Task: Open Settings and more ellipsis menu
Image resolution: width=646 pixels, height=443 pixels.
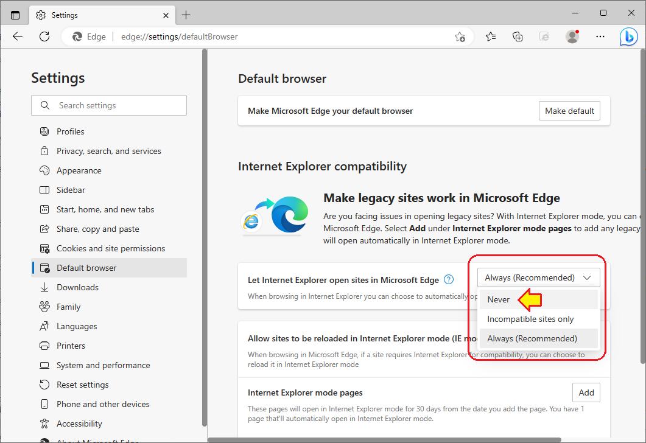Action: tap(600, 37)
